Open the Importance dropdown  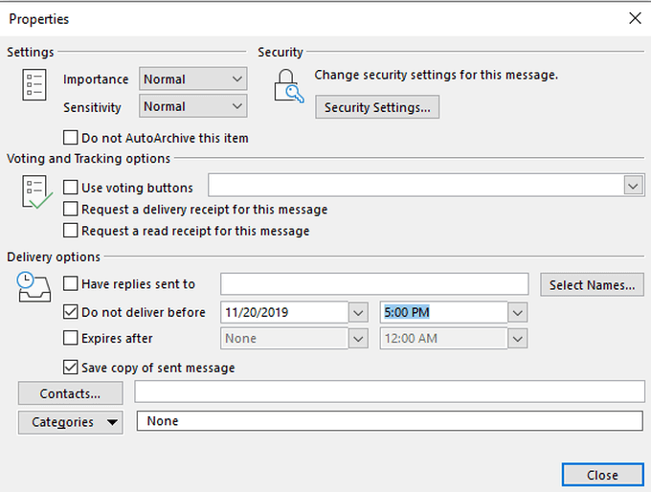pyautogui.click(x=237, y=79)
